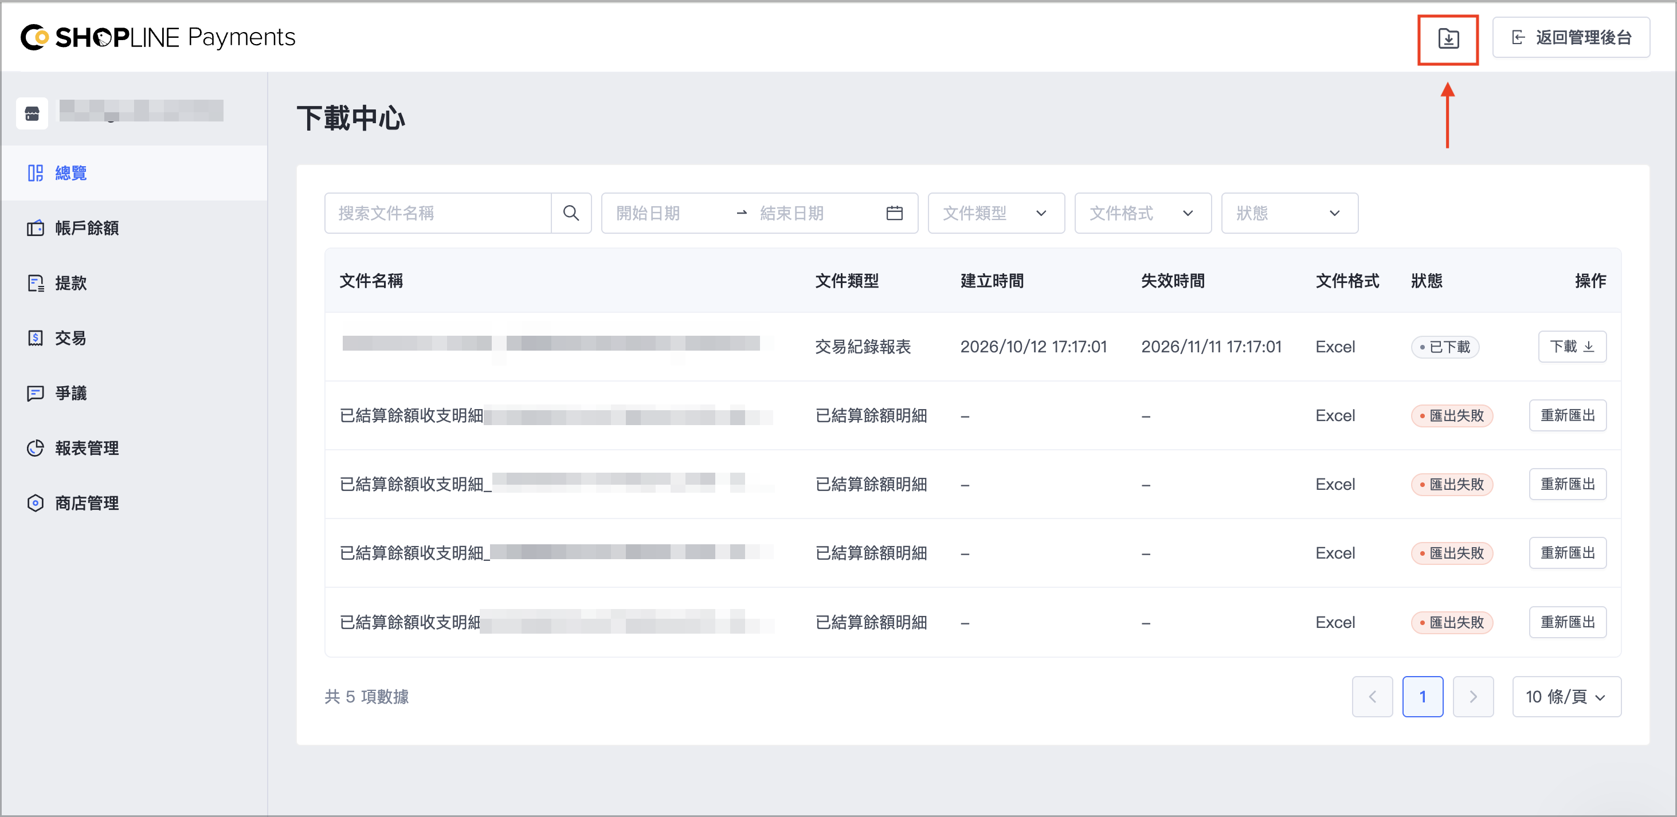Click the 交易紀錄報表 file type cell
The height and width of the screenshot is (817, 1677).
[863, 346]
